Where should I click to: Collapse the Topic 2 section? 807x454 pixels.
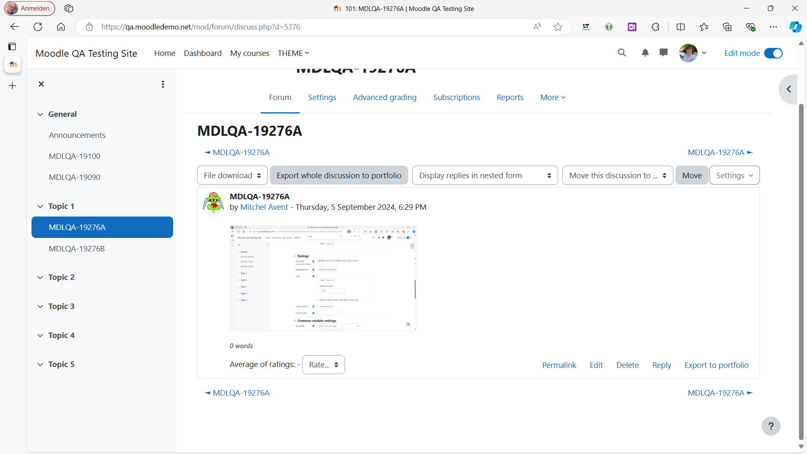[x=40, y=277]
